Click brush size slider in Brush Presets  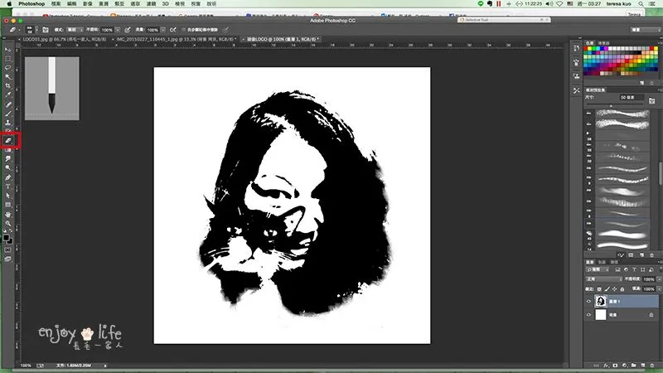coord(611,104)
